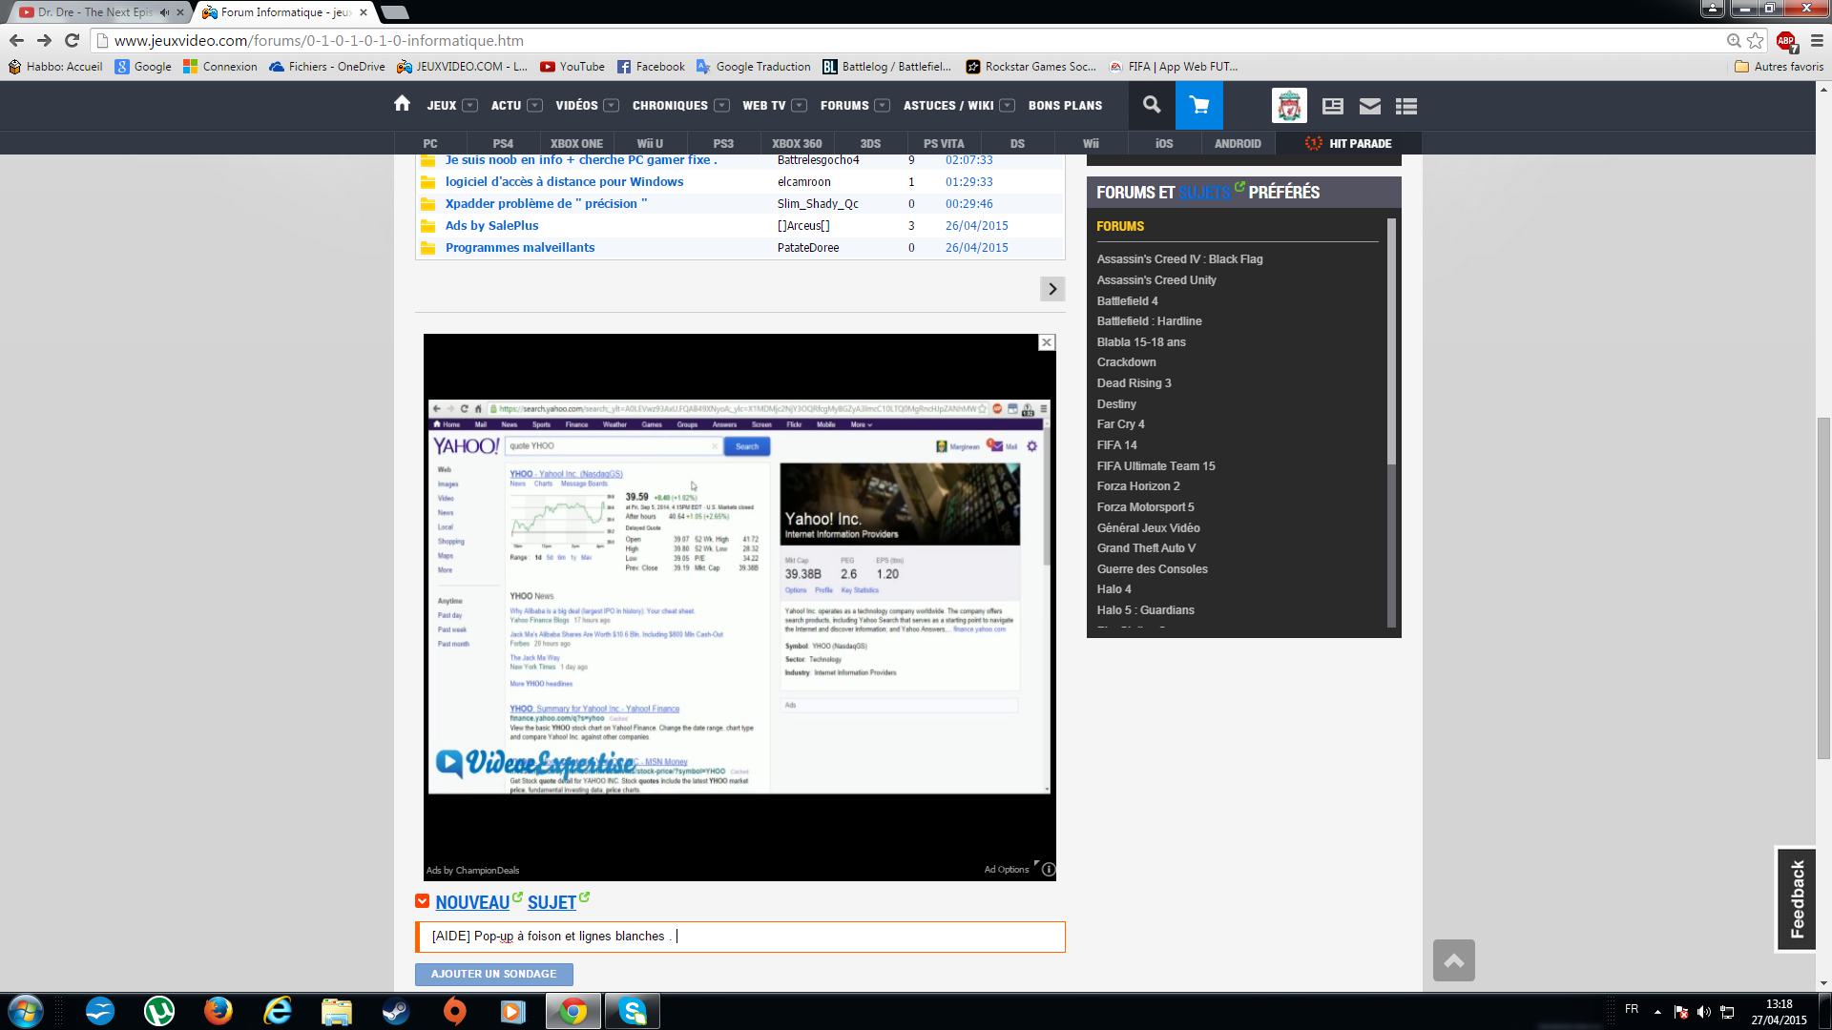Screen dimensions: 1832x1030
Task: Click the ad info icon
Action: [1049, 869]
